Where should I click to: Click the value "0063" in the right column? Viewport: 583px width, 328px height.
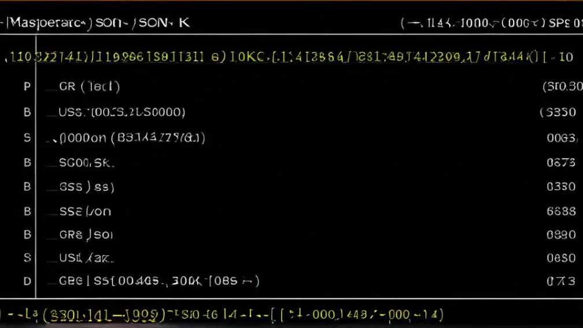click(x=562, y=138)
